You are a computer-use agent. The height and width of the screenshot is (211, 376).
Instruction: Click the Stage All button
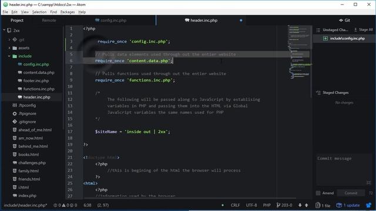pyautogui.click(x=363, y=30)
